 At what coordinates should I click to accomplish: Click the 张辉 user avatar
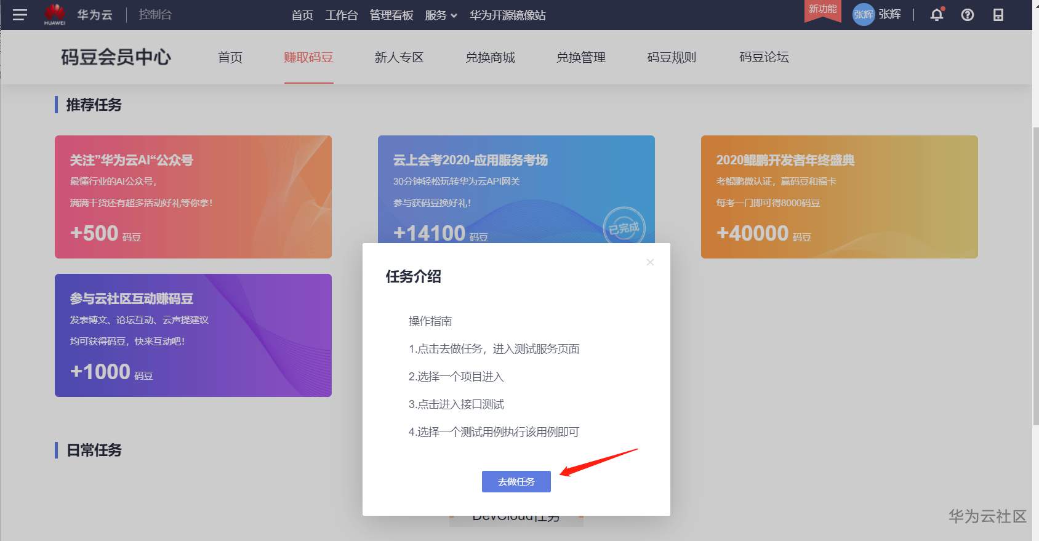(863, 14)
